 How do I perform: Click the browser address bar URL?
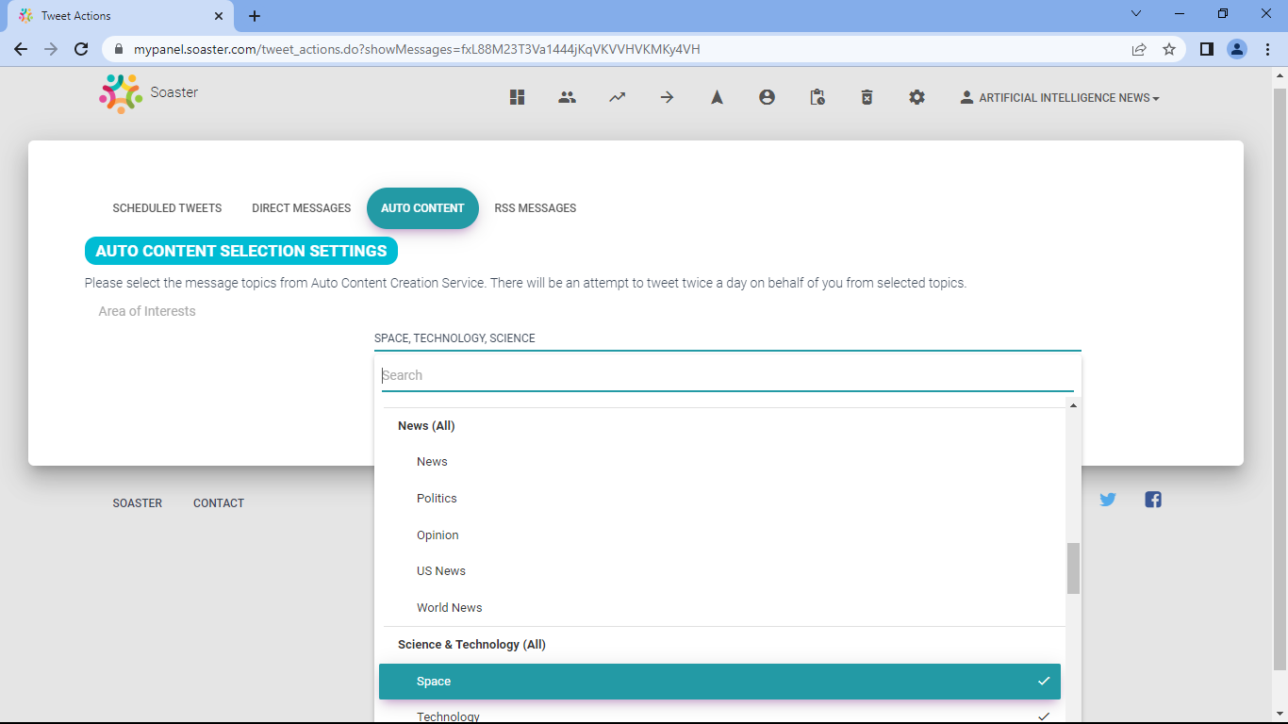[417, 49]
